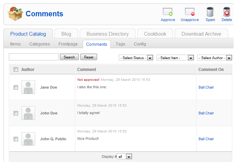Click the author name Jane Doe
The height and width of the screenshot is (165, 237).
(48, 87)
